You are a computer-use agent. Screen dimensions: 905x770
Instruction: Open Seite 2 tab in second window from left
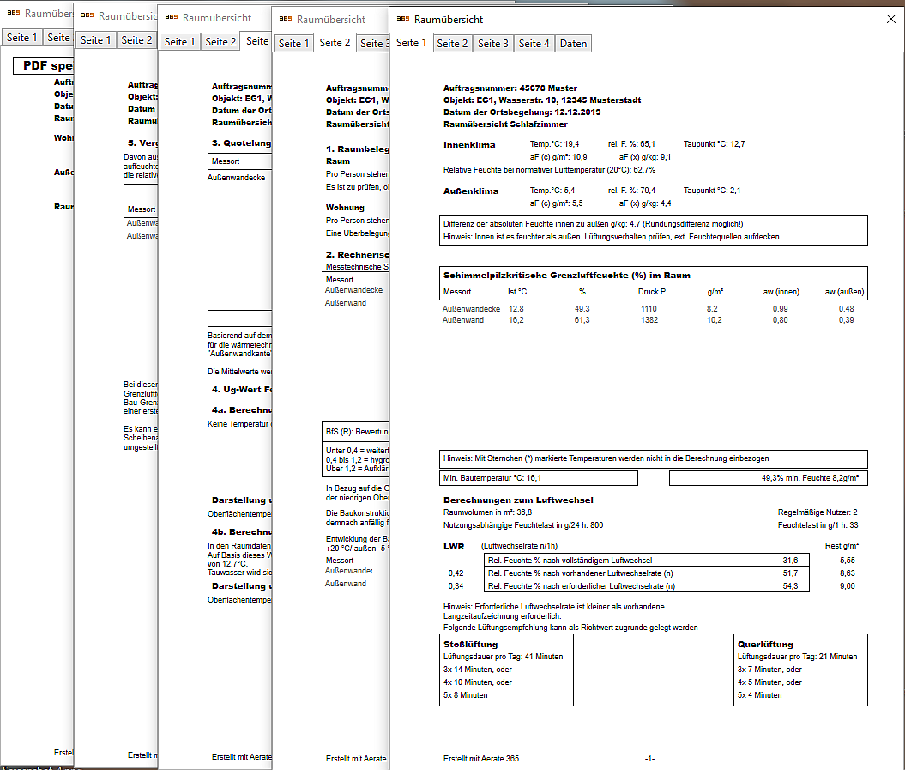[136, 39]
